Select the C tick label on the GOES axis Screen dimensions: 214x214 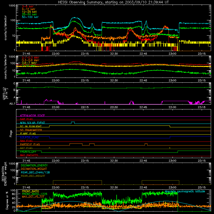coord(14,83)
